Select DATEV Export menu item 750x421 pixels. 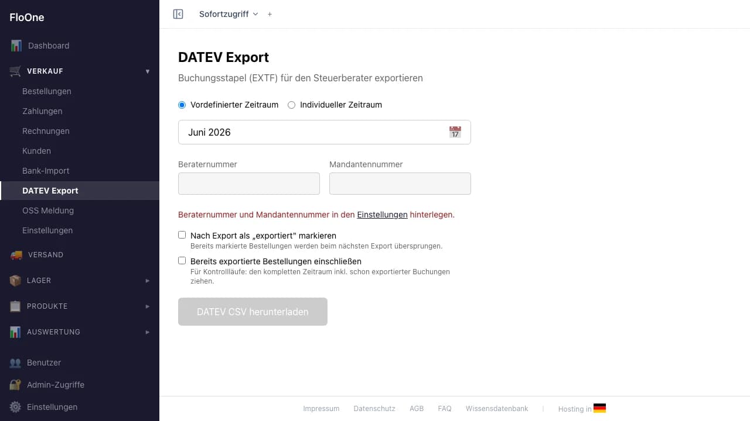tap(80, 191)
